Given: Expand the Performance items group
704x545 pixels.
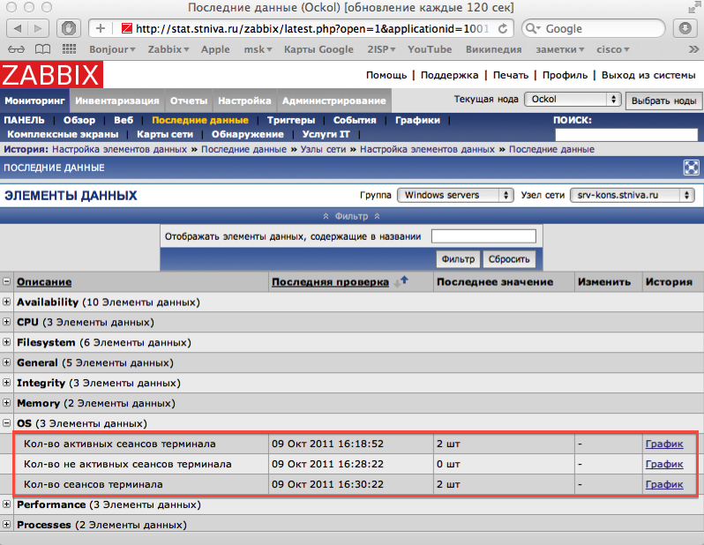Looking at the screenshot, I should [7, 505].
